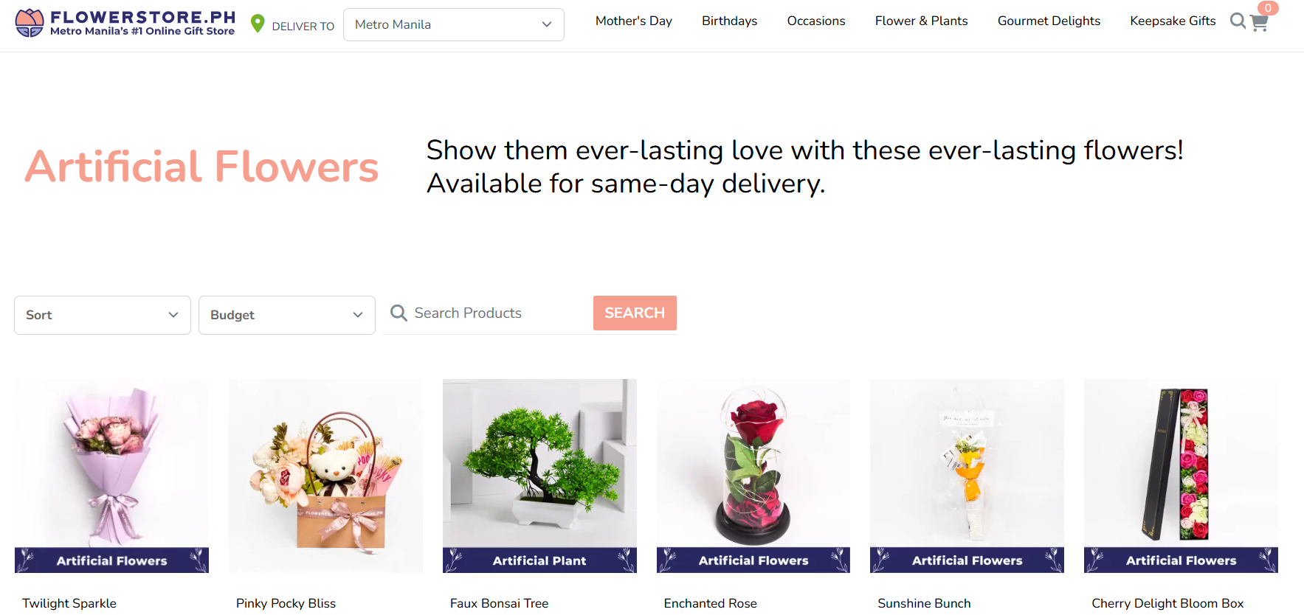1304x615 pixels.
Task: Open the Sort dropdown
Action: 103,315
